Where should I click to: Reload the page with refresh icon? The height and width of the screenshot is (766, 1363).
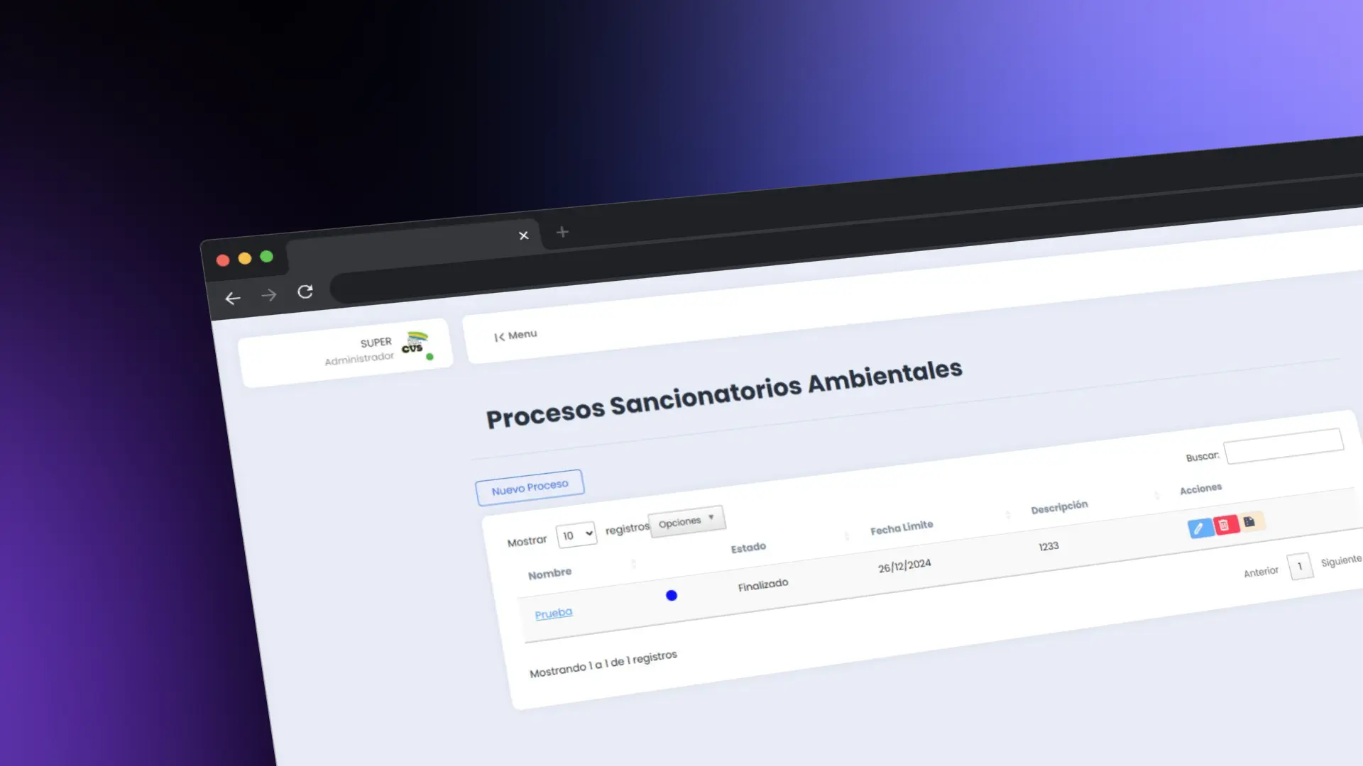pos(305,292)
